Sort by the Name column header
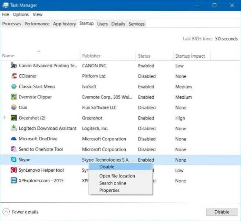The height and width of the screenshot is (221, 241). [x=8, y=56]
